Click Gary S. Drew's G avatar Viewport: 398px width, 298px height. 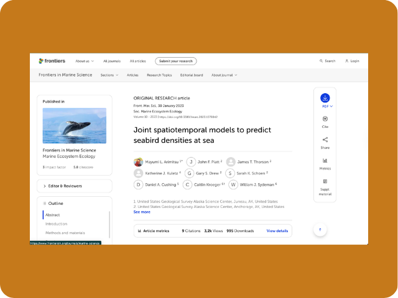tap(189, 173)
